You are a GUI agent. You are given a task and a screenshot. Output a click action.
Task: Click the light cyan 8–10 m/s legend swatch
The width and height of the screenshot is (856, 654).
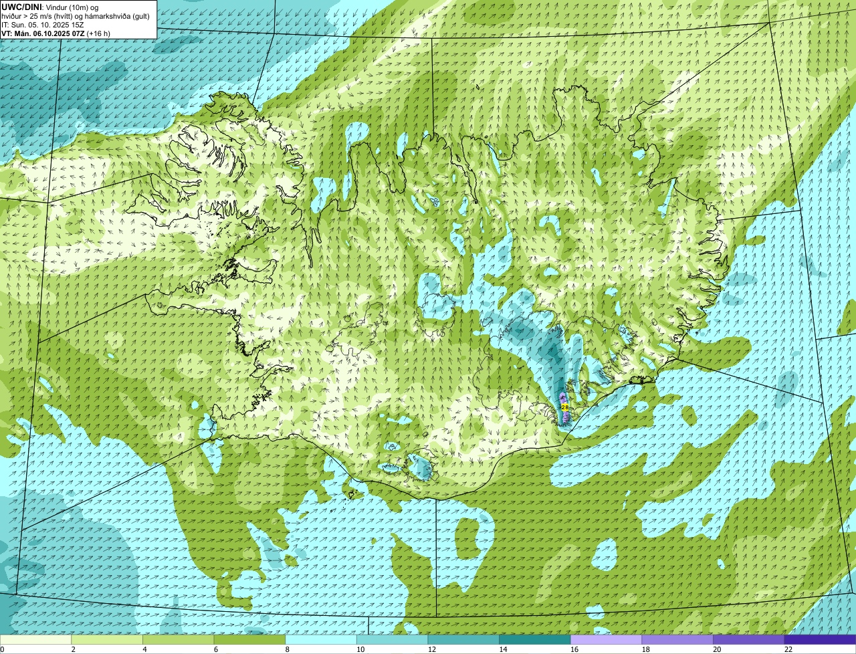(321, 640)
